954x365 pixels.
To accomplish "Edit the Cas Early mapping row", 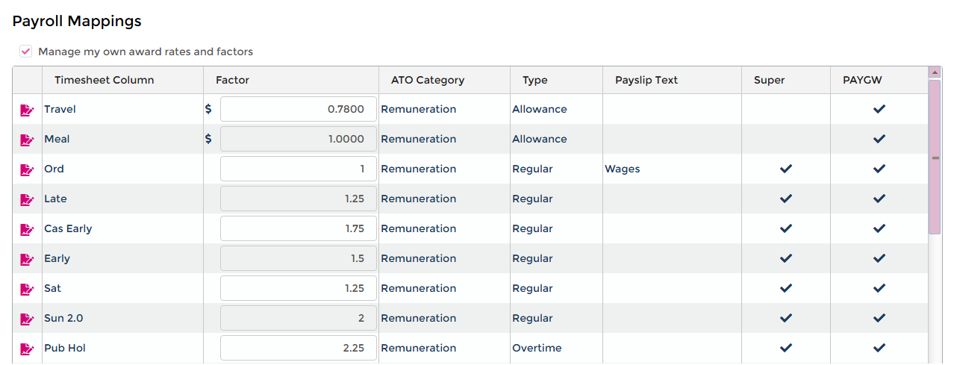I will (27, 229).
